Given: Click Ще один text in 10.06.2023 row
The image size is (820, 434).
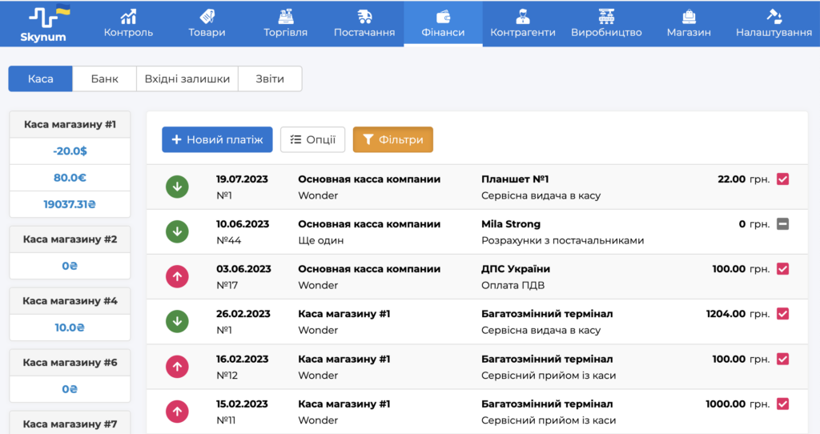Looking at the screenshot, I should pos(321,240).
